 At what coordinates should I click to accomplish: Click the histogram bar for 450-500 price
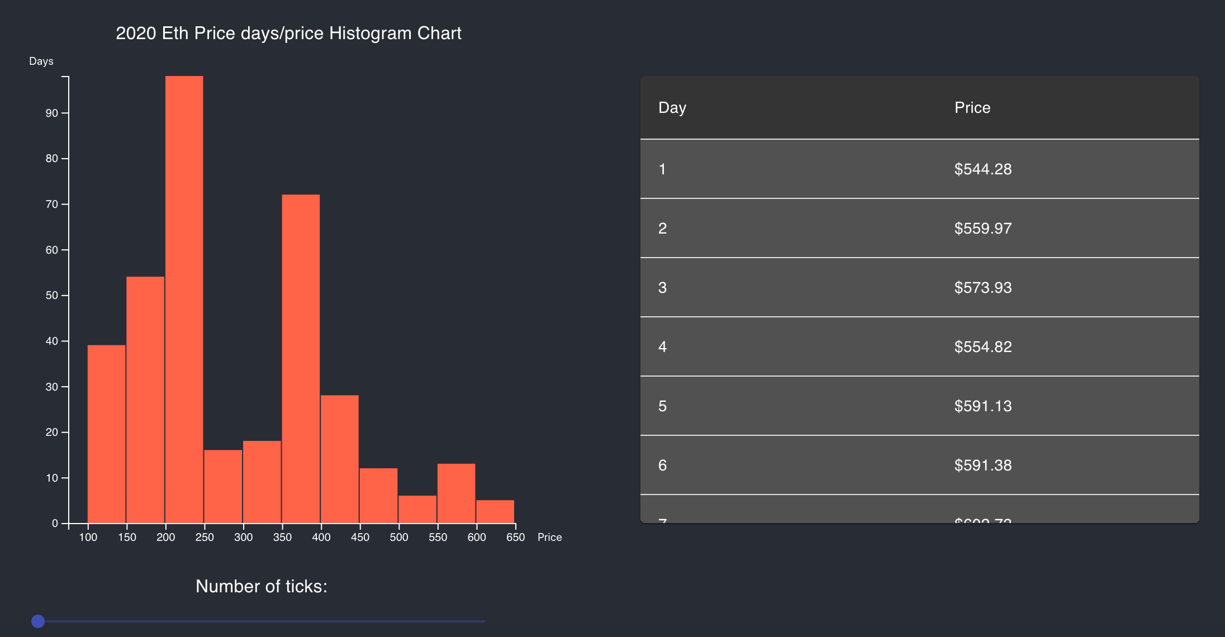pos(378,496)
